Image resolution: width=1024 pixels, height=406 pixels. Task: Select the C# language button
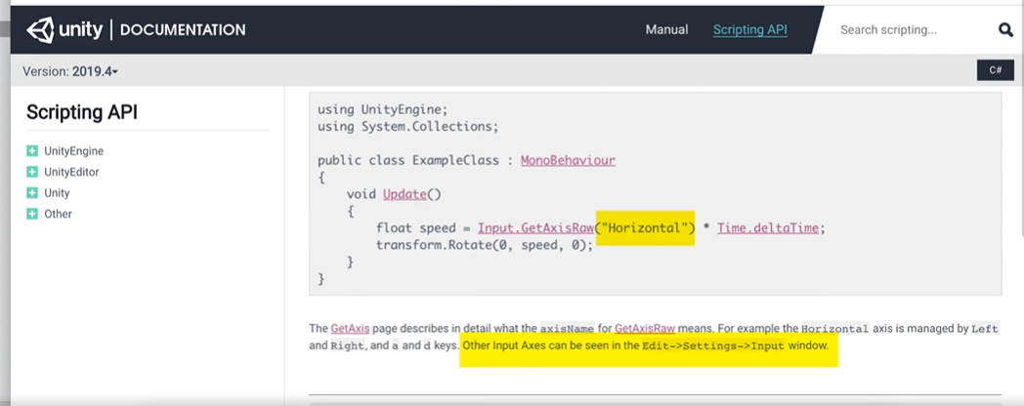[x=995, y=70]
